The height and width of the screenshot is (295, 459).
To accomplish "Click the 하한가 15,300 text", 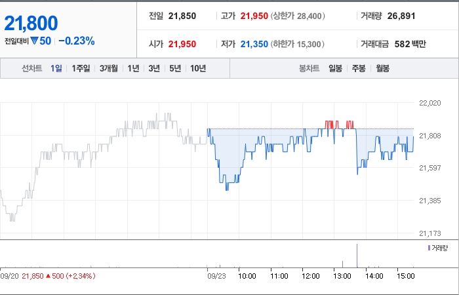I will click(x=298, y=44).
